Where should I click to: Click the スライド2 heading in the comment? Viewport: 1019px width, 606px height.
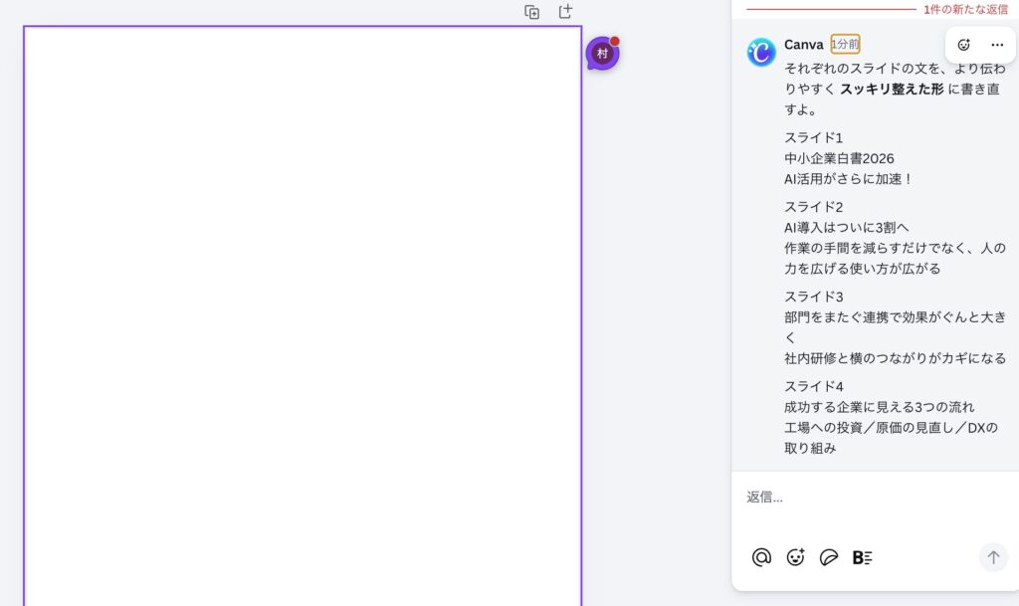(x=813, y=207)
